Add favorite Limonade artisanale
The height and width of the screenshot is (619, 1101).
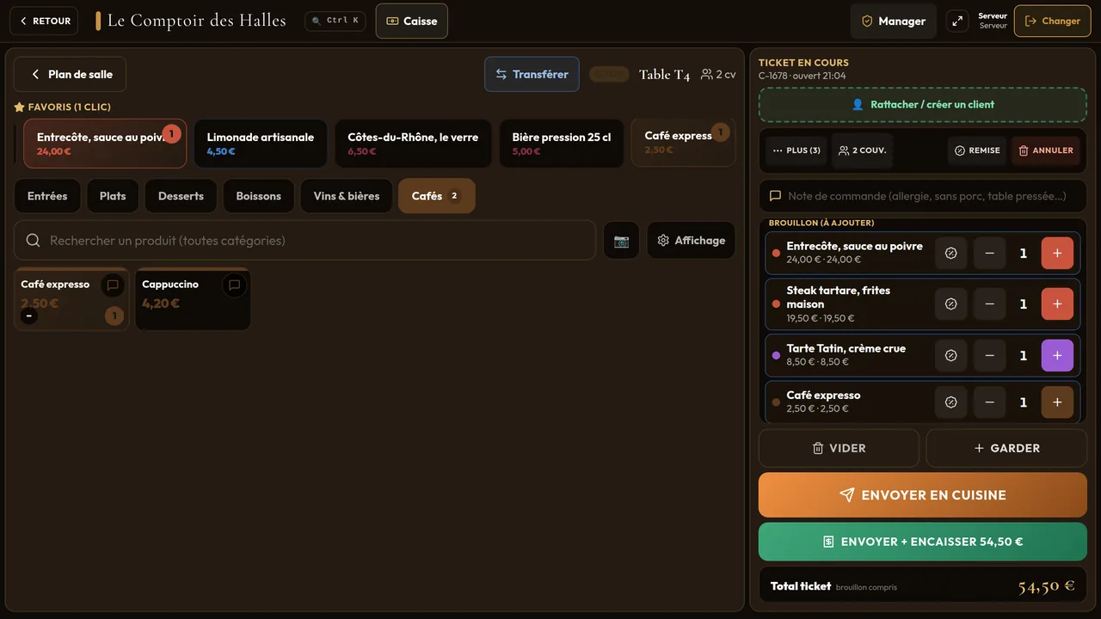pyautogui.click(x=261, y=143)
